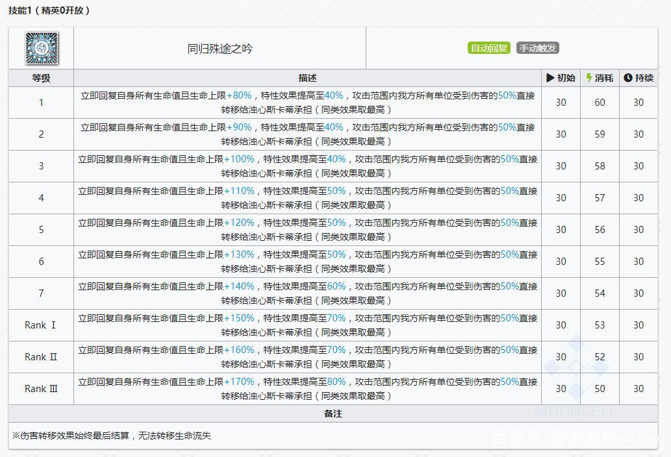Click consumption value 59
Image resolution: width=671 pixels, height=457 pixels.
(600, 134)
